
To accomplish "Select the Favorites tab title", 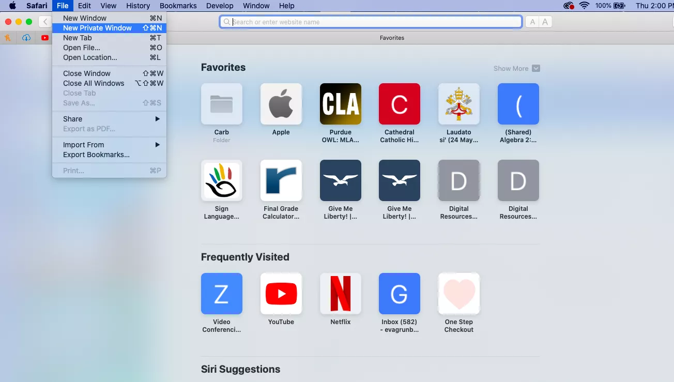I will [392, 38].
